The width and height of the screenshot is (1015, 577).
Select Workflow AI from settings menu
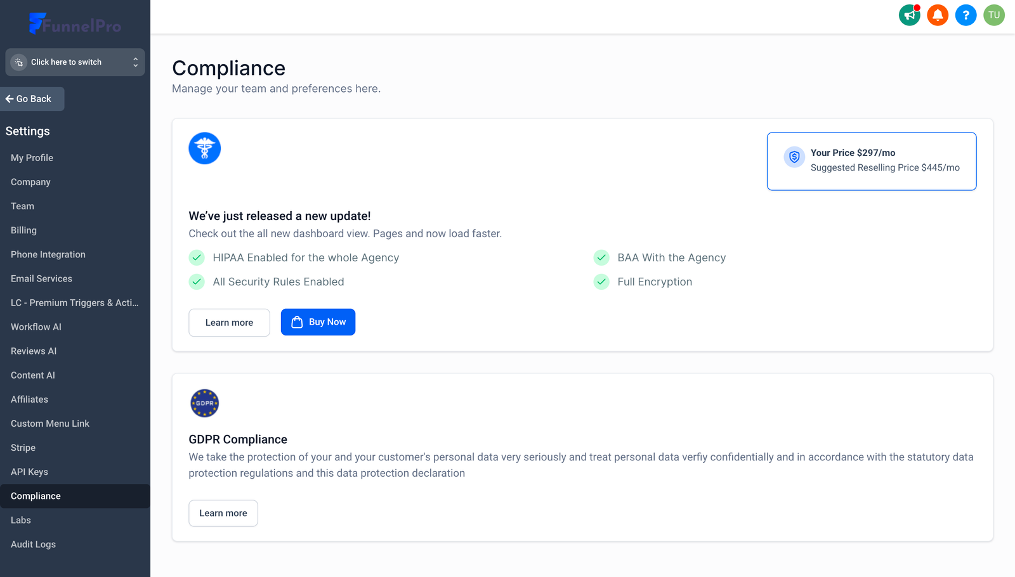click(36, 327)
